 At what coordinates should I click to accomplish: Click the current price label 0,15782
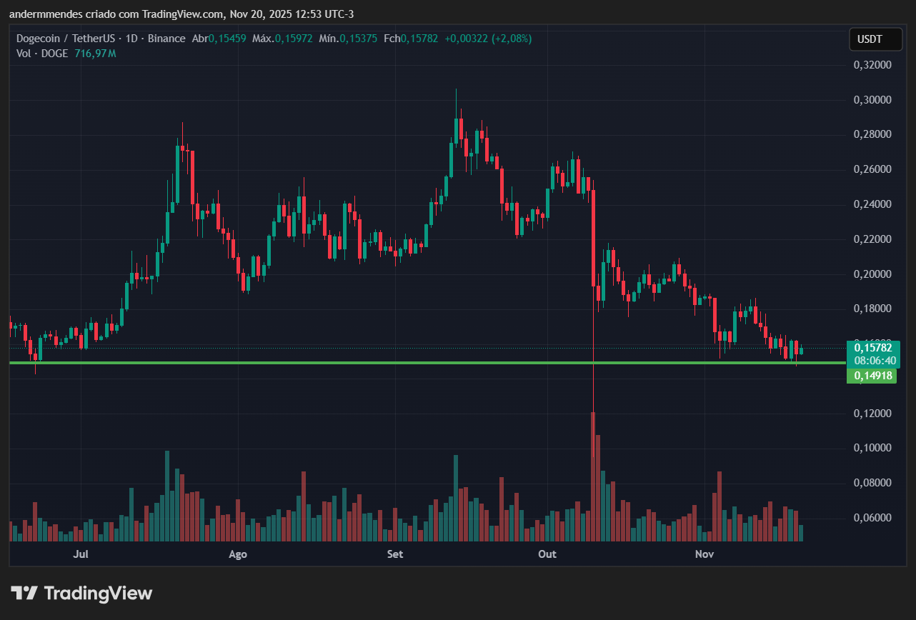[872, 348]
